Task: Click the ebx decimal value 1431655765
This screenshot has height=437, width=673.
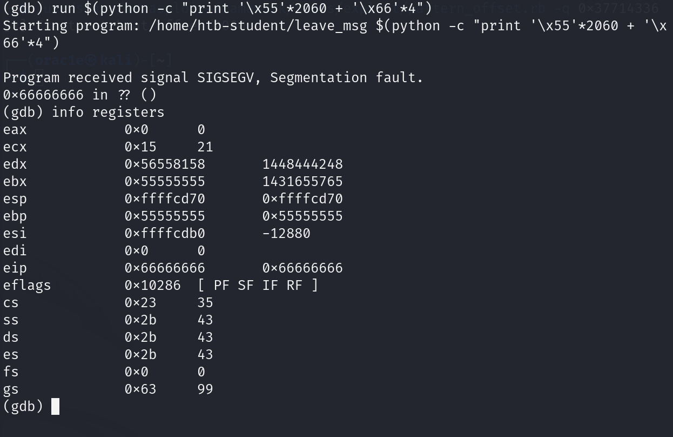Action: tap(302, 181)
